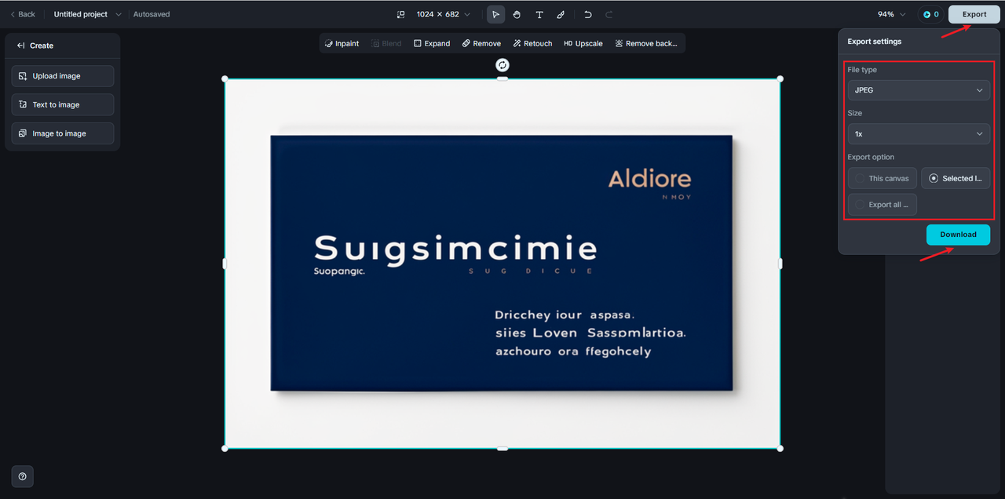
Task: Click the Export button
Action: tap(974, 14)
